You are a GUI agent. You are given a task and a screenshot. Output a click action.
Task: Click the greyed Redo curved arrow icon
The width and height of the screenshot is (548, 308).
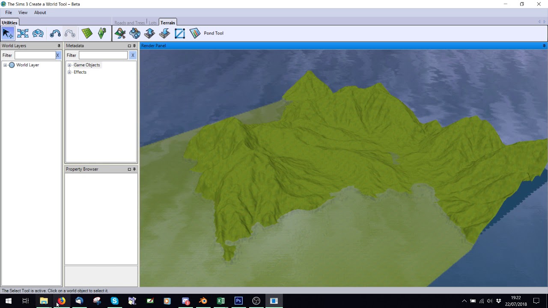[x=70, y=33]
